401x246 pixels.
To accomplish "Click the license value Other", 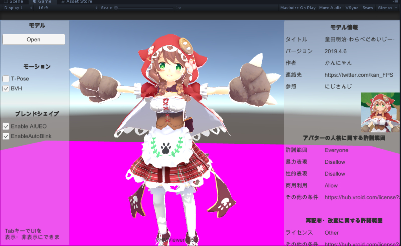I will [x=332, y=233].
